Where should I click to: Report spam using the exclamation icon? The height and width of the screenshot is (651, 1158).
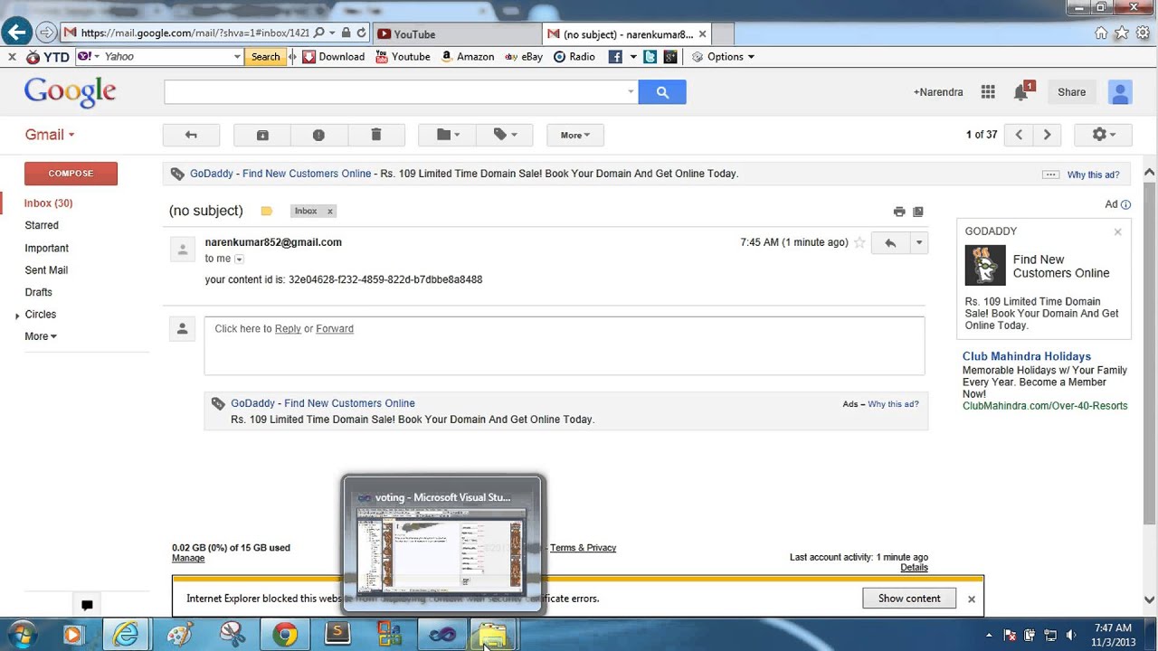(x=318, y=135)
